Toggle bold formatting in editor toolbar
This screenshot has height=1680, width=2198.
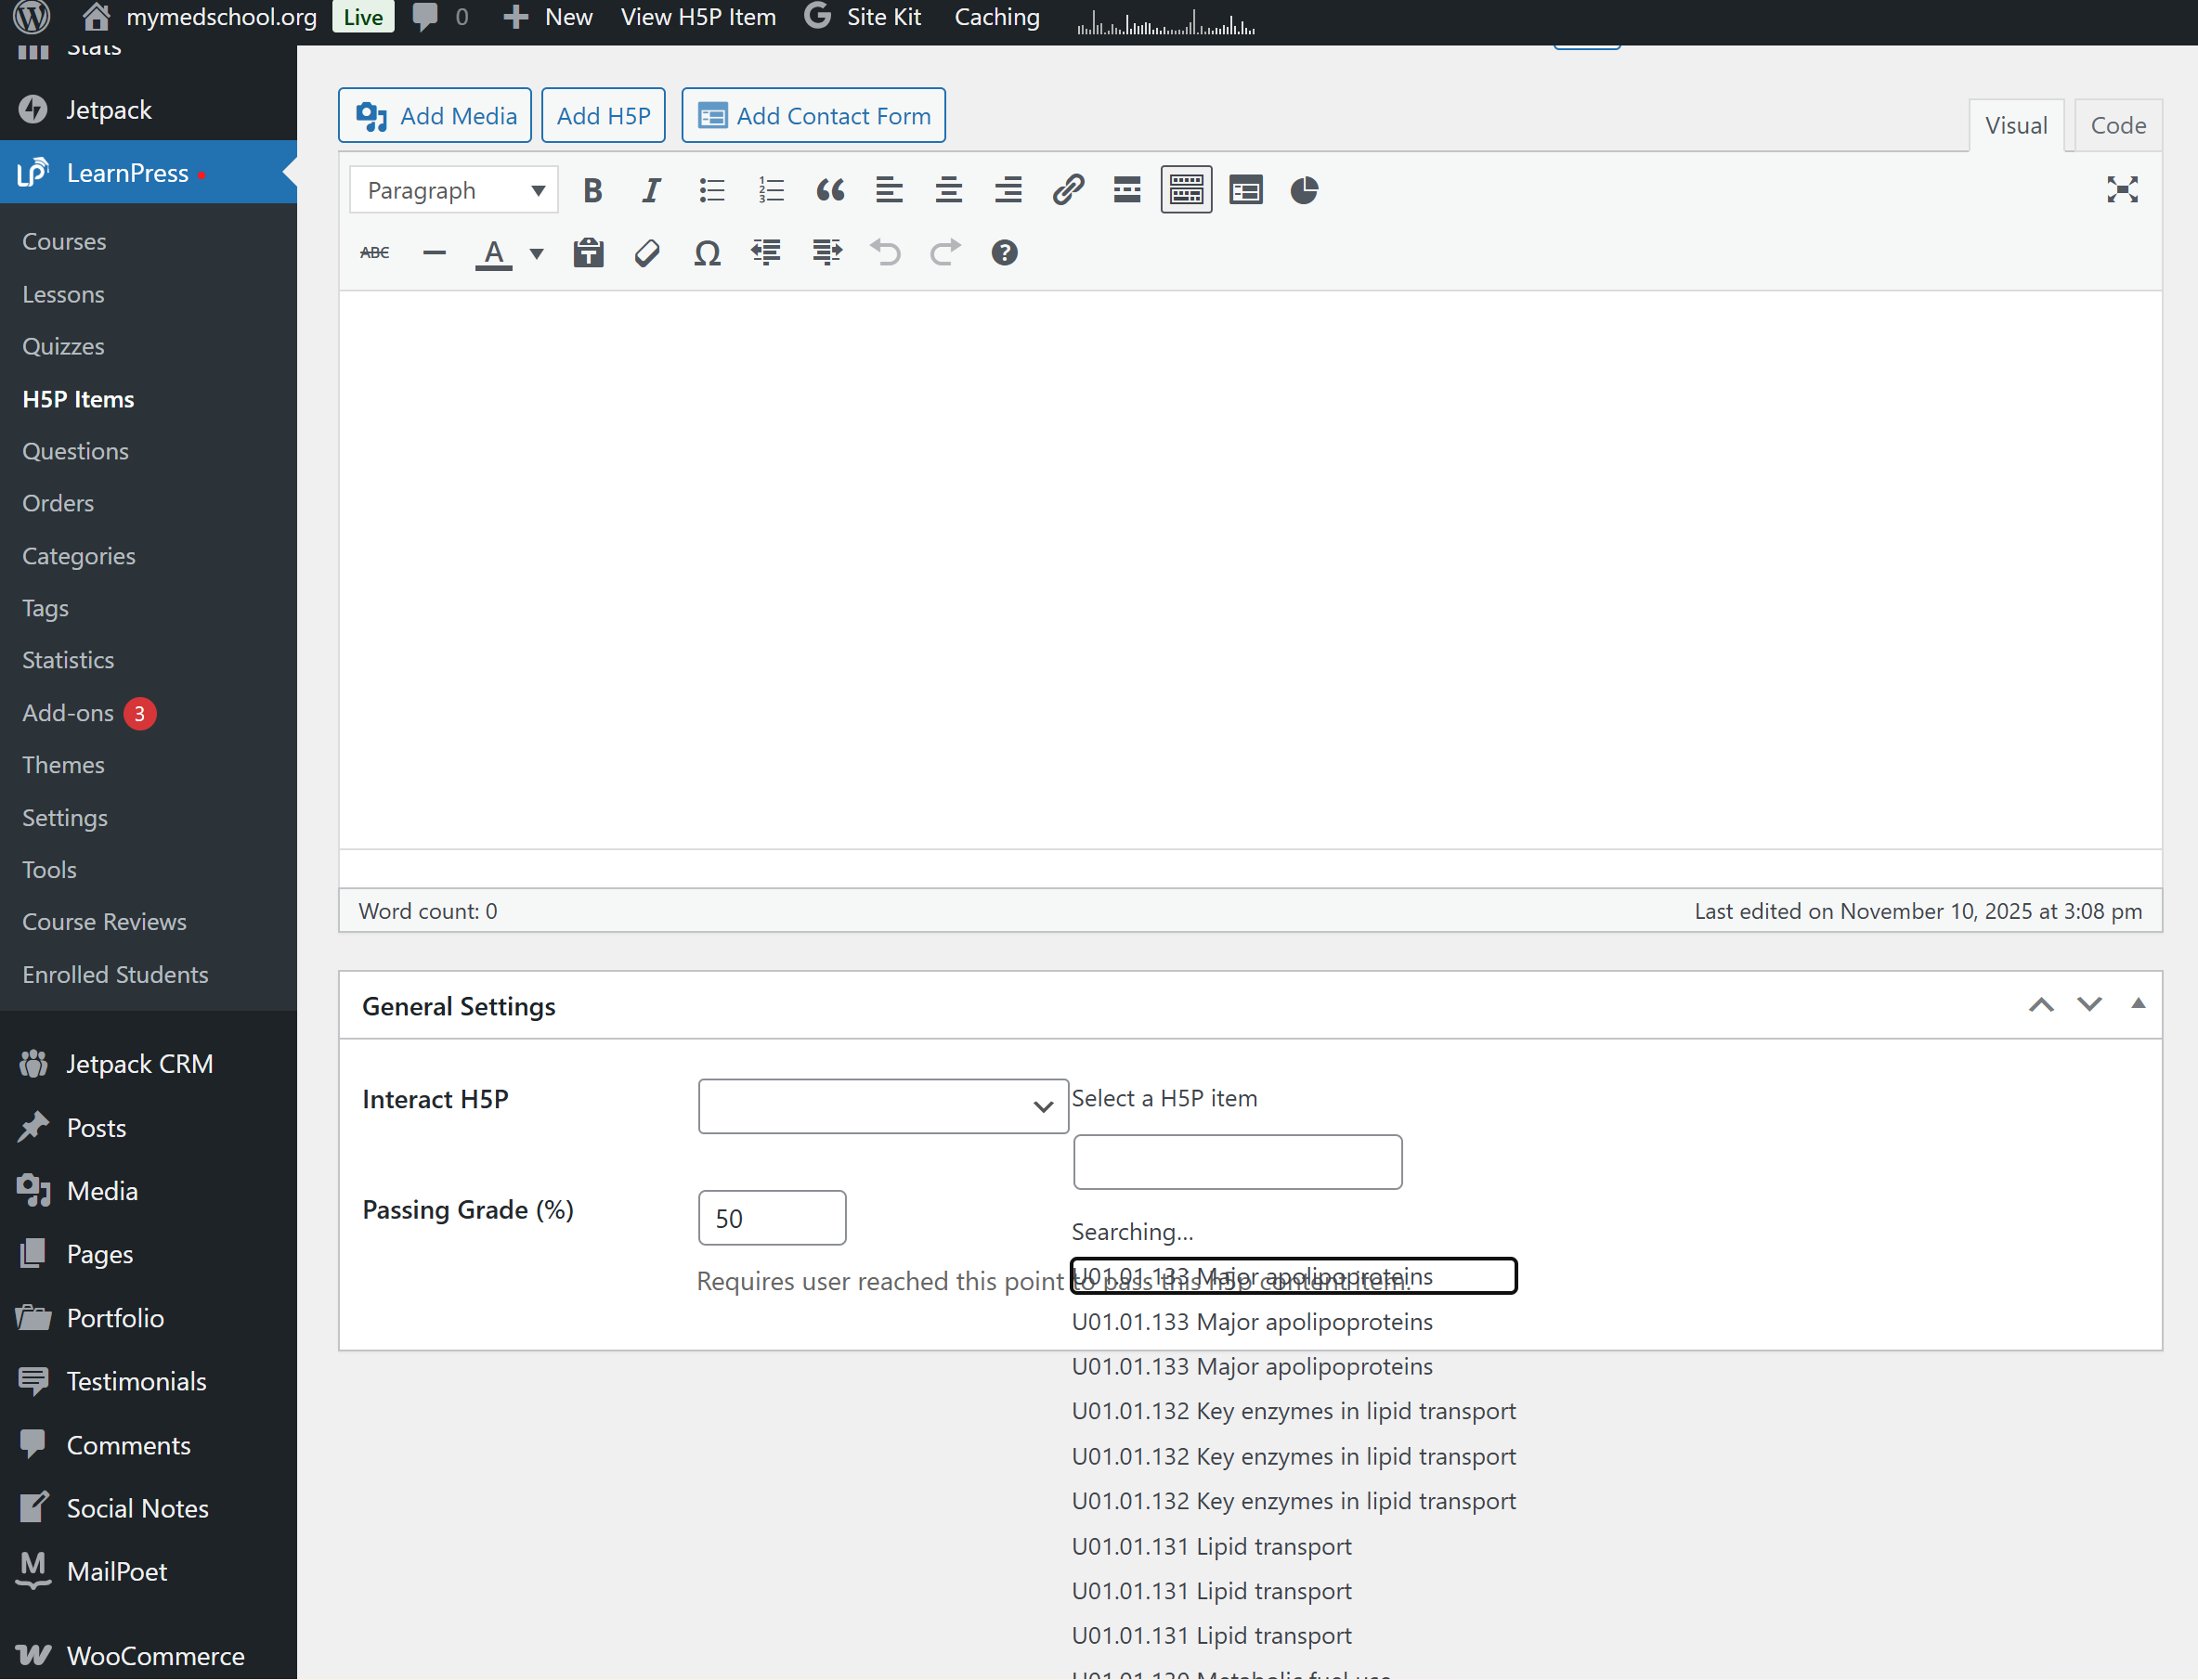(592, 190)
